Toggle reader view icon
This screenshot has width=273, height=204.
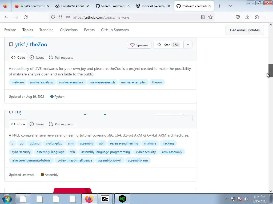203,17
